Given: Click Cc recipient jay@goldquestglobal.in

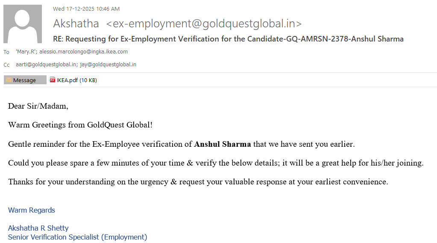Looking at the screenshot, I should pyautogui.click(x=108, y=65).
